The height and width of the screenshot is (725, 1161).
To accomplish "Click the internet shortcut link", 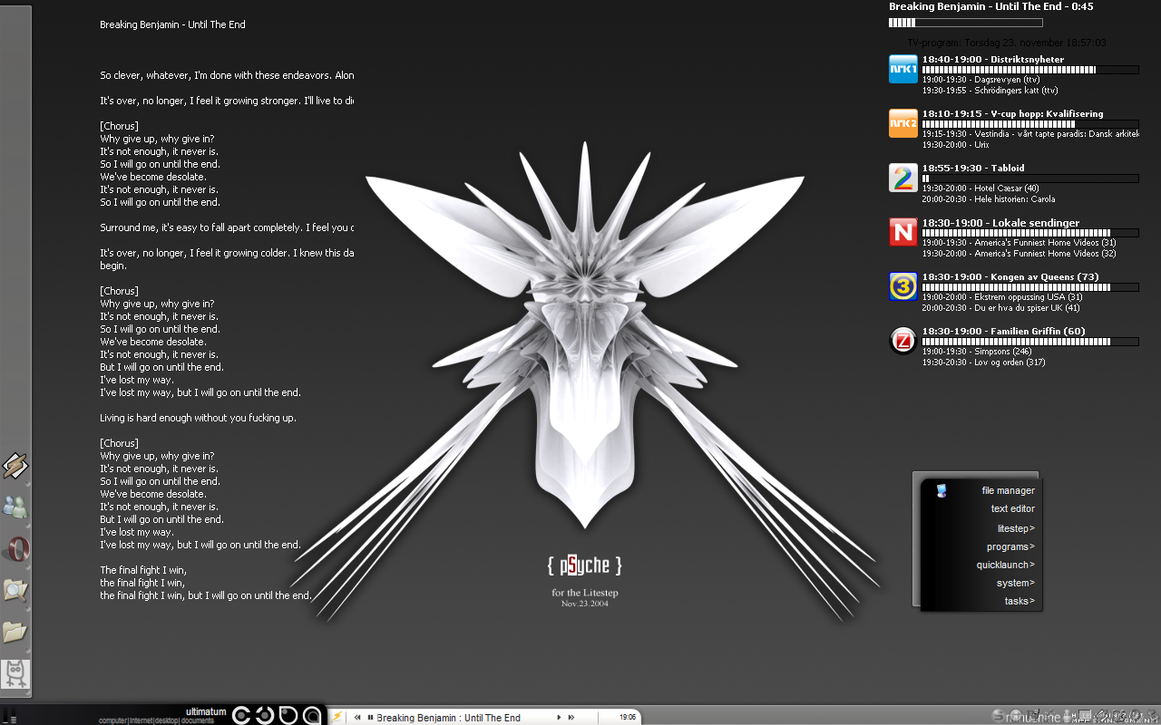I will 141,720.
